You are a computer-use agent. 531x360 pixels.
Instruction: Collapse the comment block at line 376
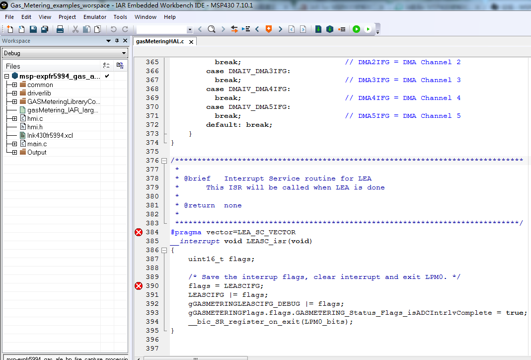164,161
